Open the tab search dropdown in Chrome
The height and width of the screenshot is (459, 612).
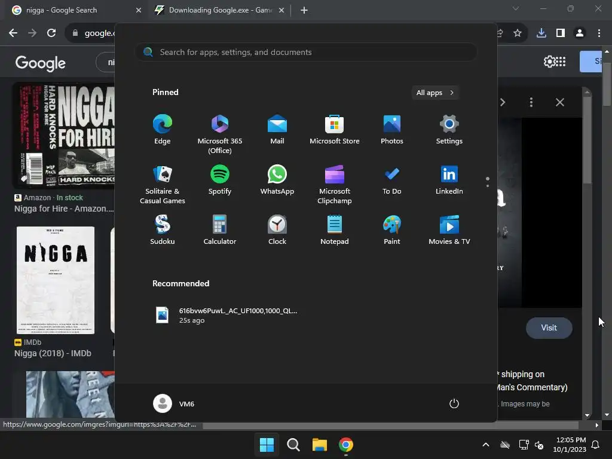(x=516, y=8)
